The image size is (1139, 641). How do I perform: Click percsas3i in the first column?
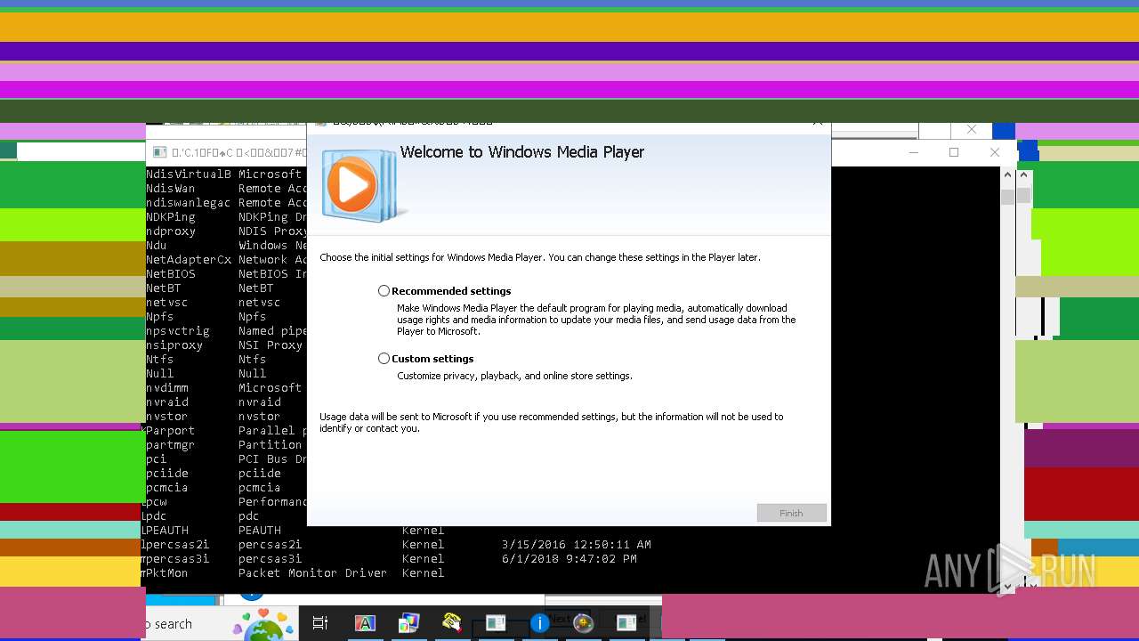[176, 559]
